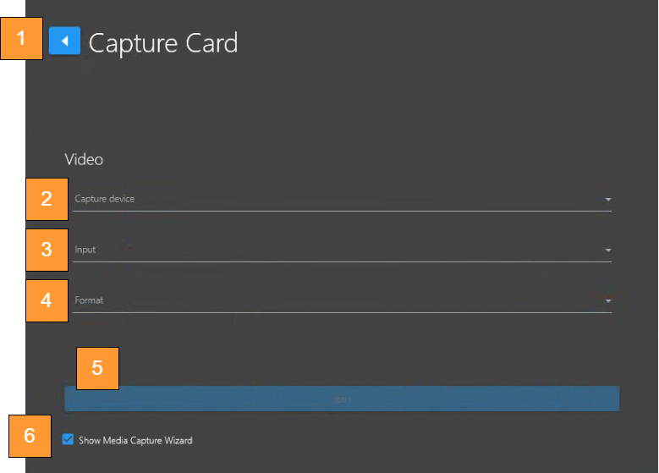Click the orange number 2 callout

click(x=47, y=199)
